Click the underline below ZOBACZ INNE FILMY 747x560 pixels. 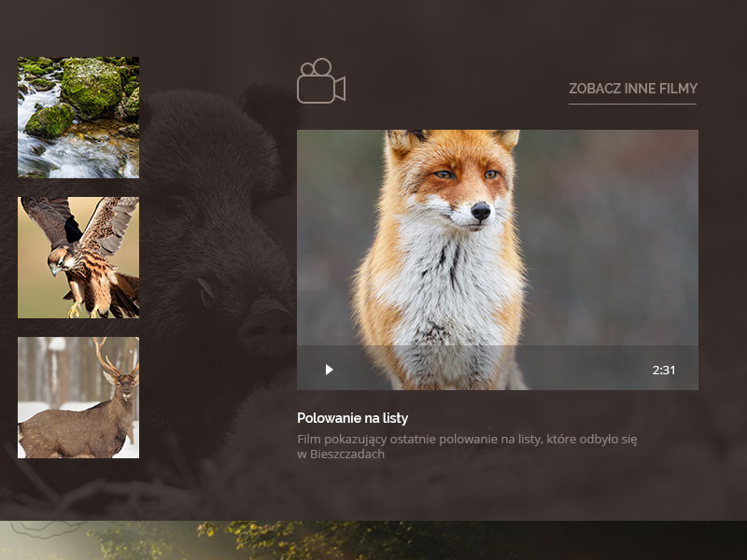coord(632,105)
